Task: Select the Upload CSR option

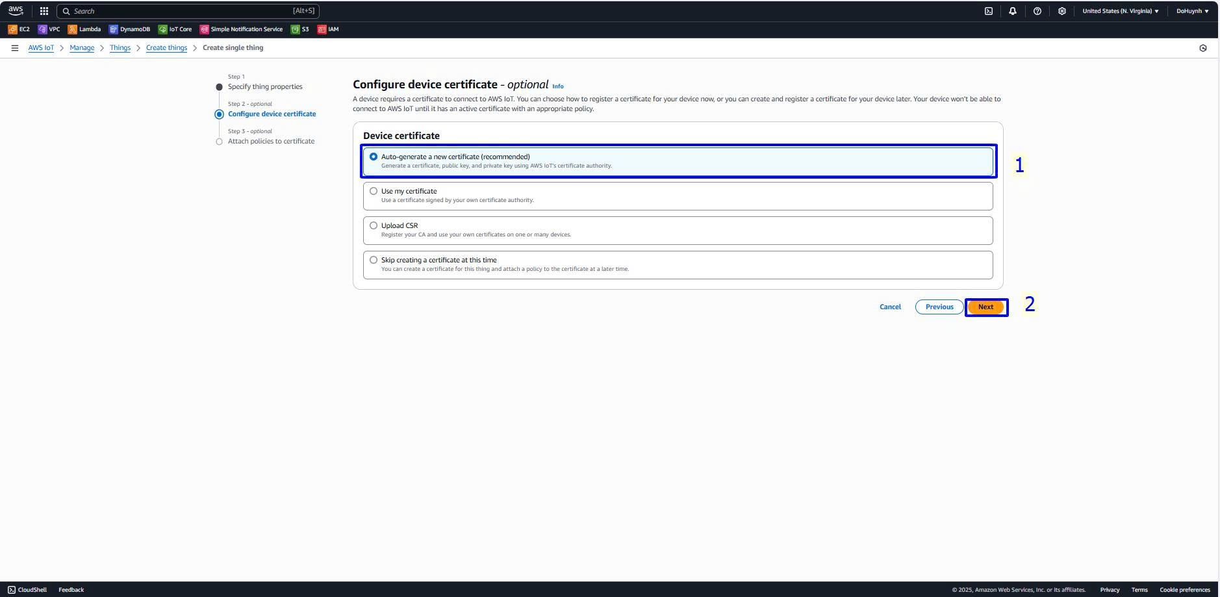Action: tap(374, 225)
